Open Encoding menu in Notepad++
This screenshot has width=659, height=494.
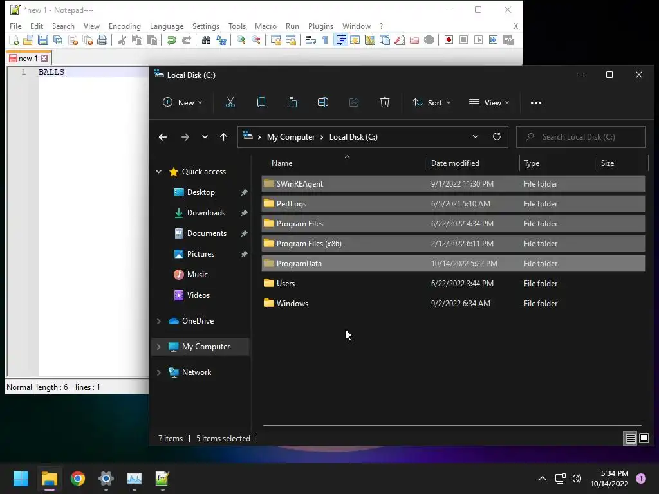point(125,26)
